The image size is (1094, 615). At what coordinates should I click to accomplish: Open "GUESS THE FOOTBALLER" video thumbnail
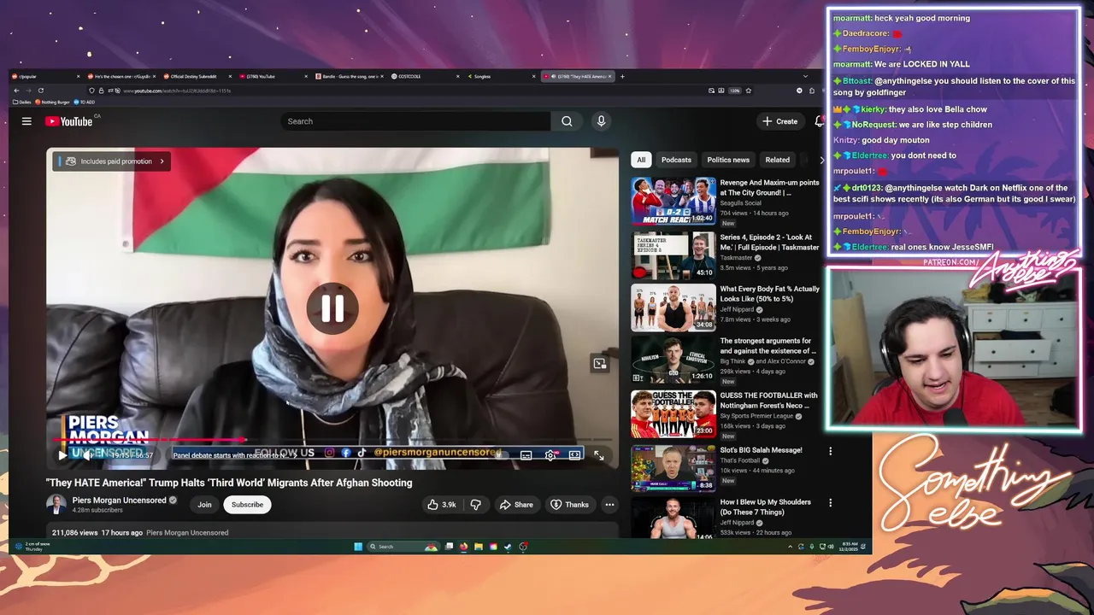(673, 414)
